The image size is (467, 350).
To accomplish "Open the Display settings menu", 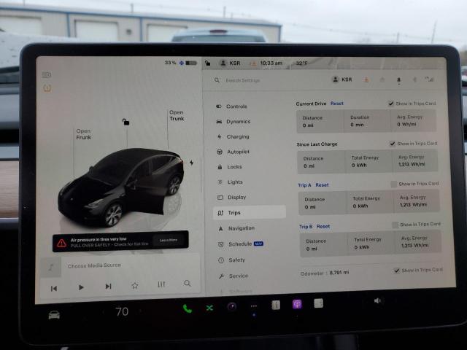I will (x=232, y=198).
